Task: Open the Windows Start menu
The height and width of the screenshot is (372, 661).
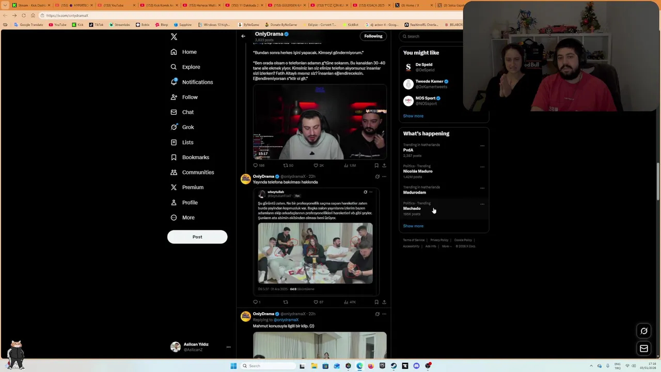Action: [233, 366]
